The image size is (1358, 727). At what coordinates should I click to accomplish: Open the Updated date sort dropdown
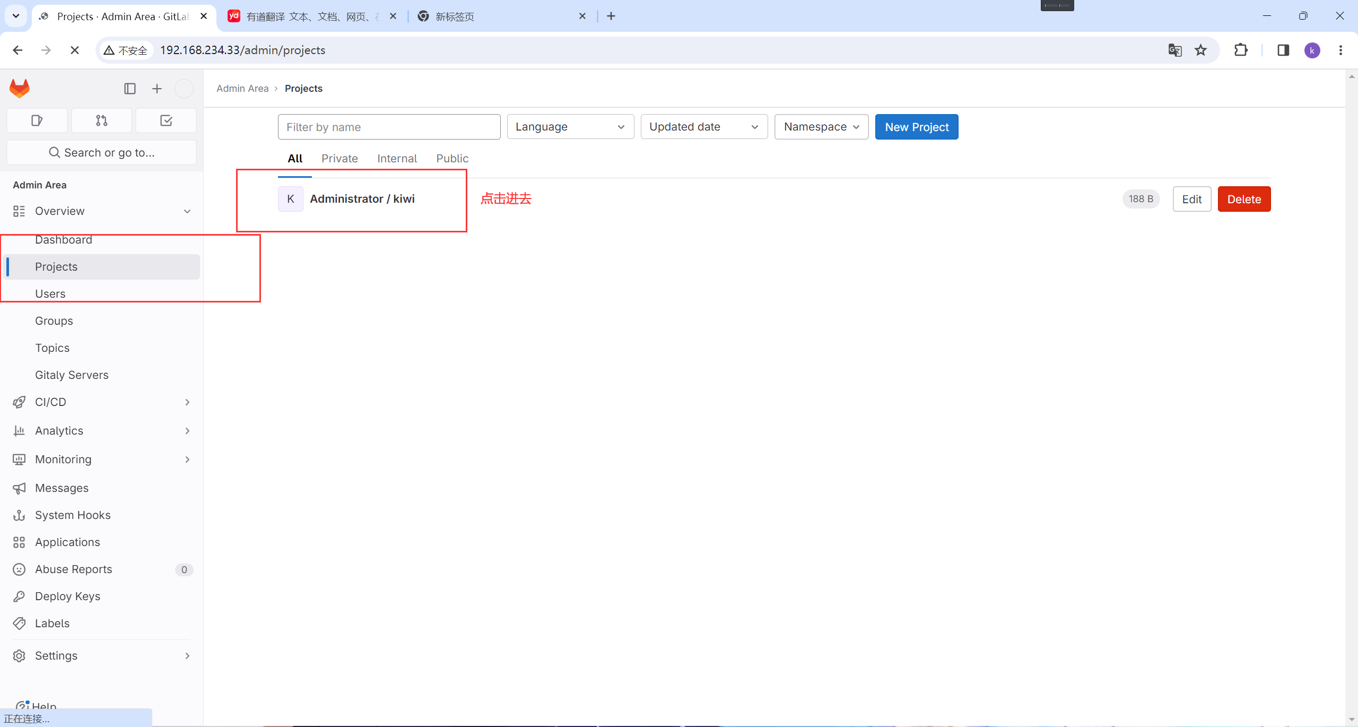pos(704,127)
